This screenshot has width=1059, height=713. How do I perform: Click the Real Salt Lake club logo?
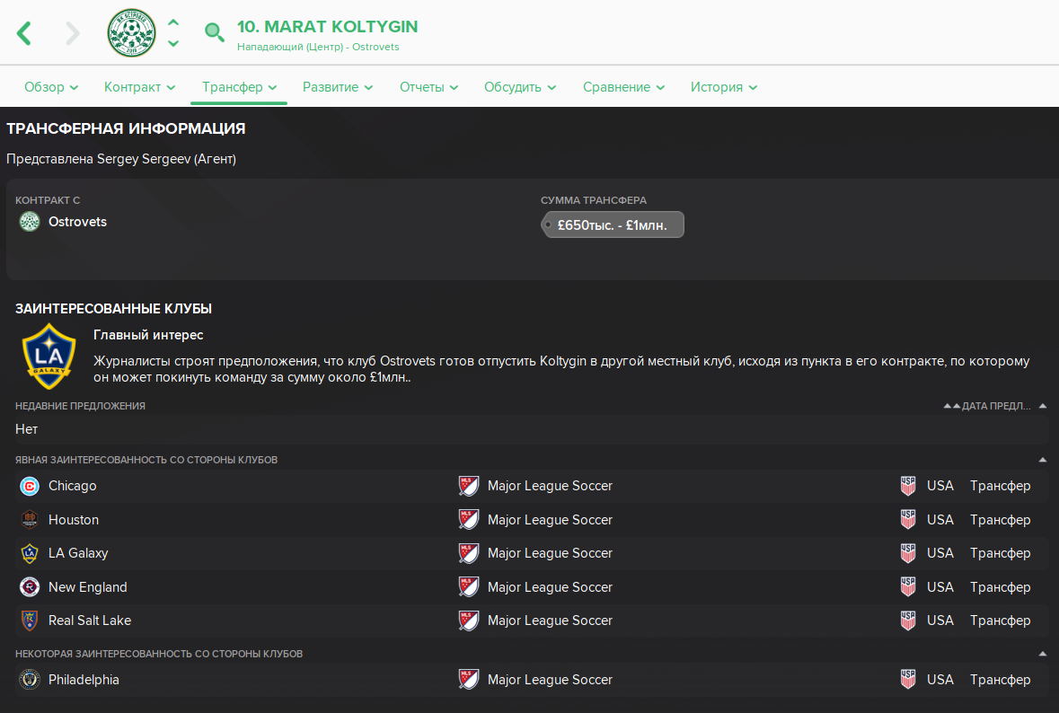point(30,621)
